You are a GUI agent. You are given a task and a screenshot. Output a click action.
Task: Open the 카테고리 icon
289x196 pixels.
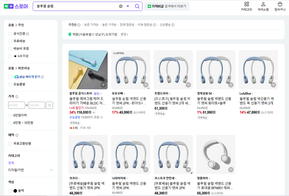(x=247, y=7)
